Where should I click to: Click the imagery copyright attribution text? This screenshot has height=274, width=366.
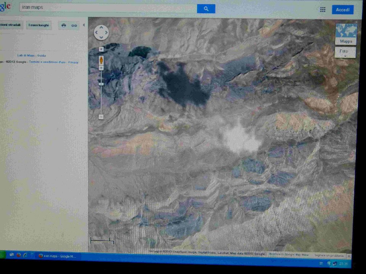[x=207, y=253]
